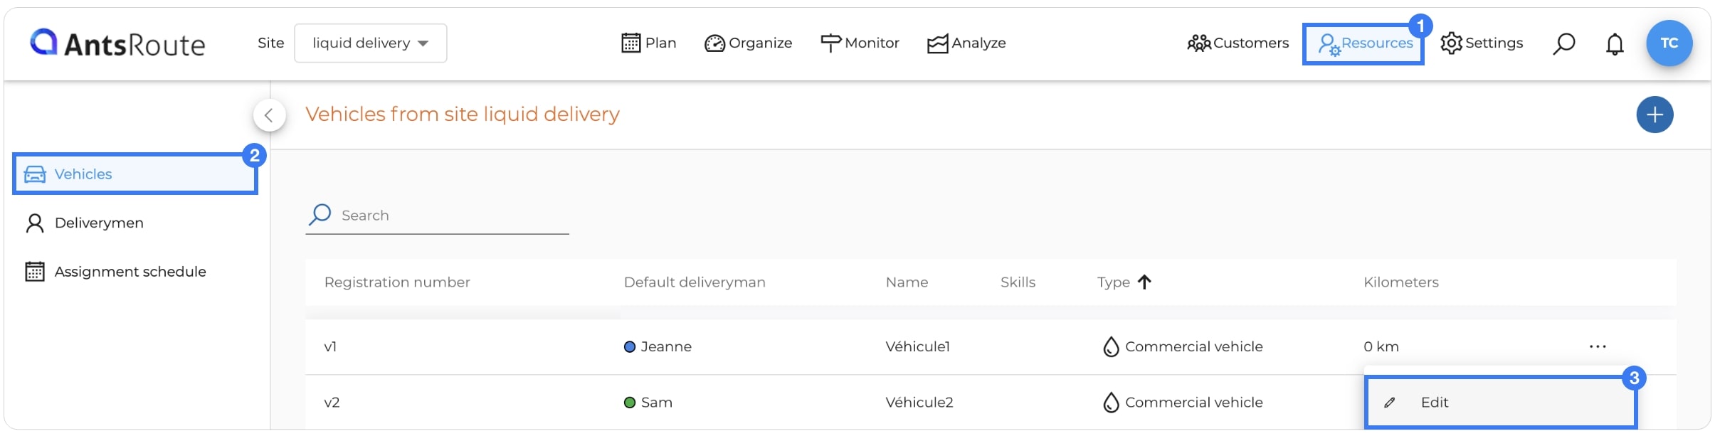Click registration number v1
This screenshot has width=1715, height=436.
point(330,347)
